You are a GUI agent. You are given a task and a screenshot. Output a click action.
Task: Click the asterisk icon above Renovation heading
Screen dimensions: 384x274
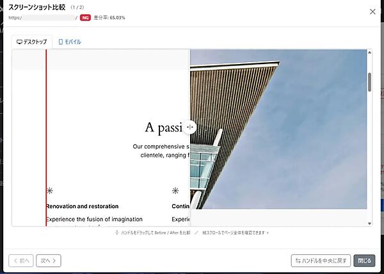pos(50,191)
